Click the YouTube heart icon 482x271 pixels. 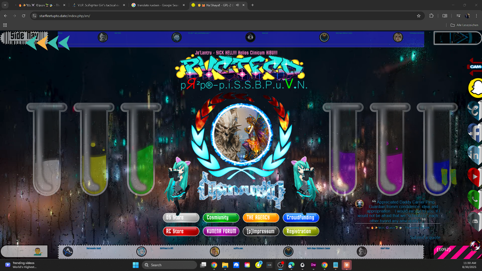coord(475,176)
